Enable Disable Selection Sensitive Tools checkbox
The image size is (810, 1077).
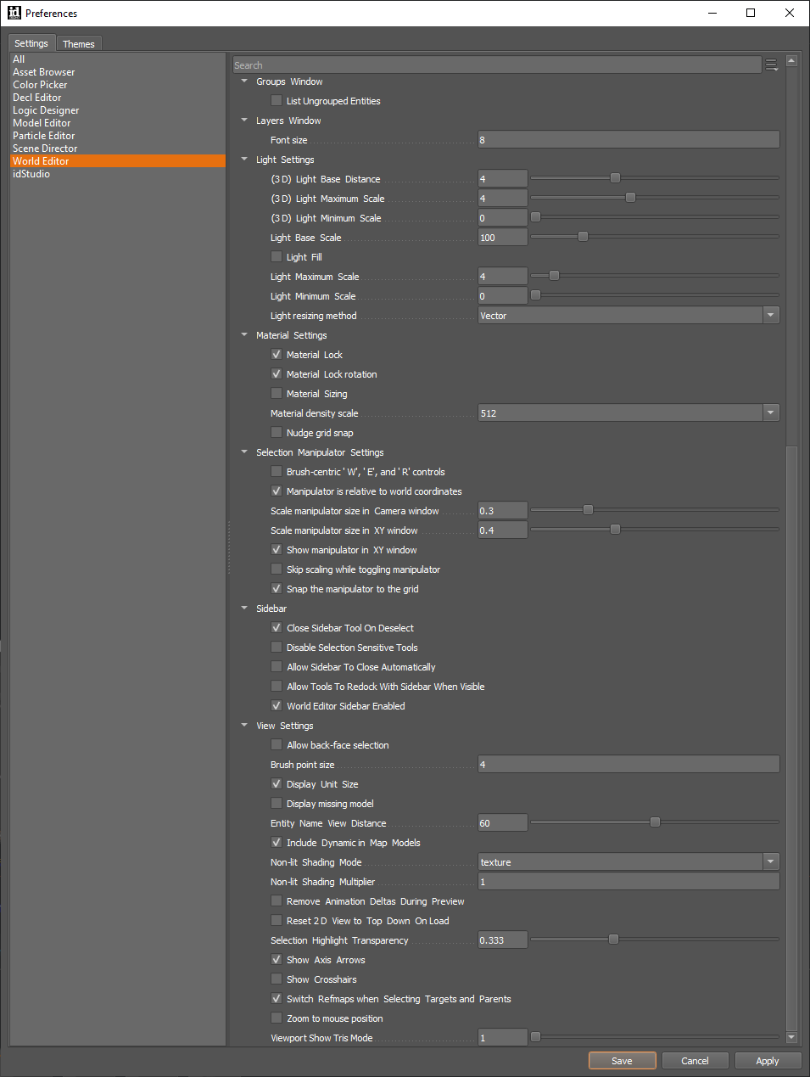point(277,647)
